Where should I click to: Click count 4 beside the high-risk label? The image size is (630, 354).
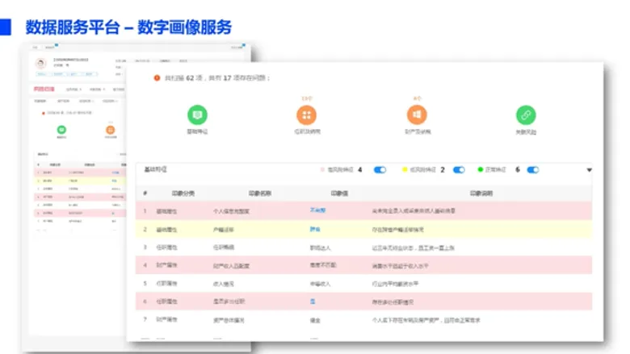(x=360, y=170)
